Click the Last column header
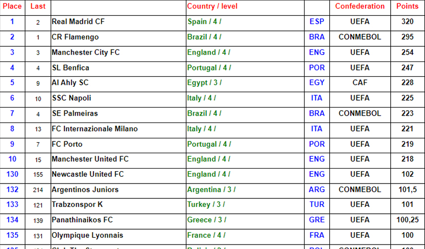Viewport: 425px width, 249px height. [x=38, y=6]
